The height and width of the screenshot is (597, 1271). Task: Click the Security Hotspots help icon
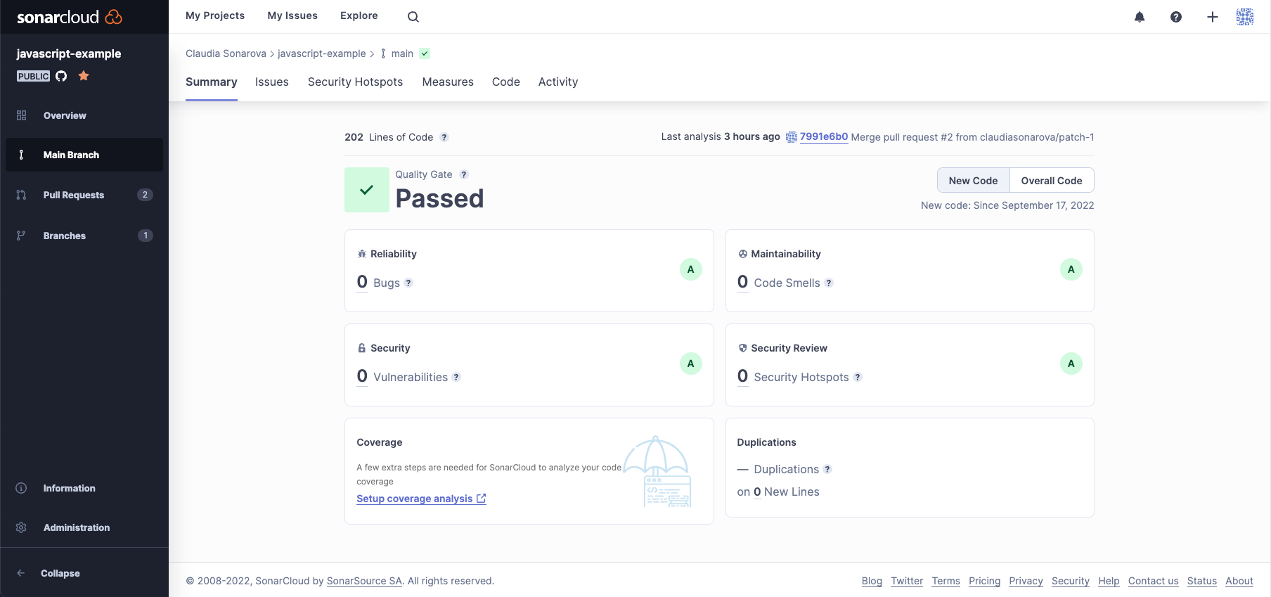coord(858,377)
